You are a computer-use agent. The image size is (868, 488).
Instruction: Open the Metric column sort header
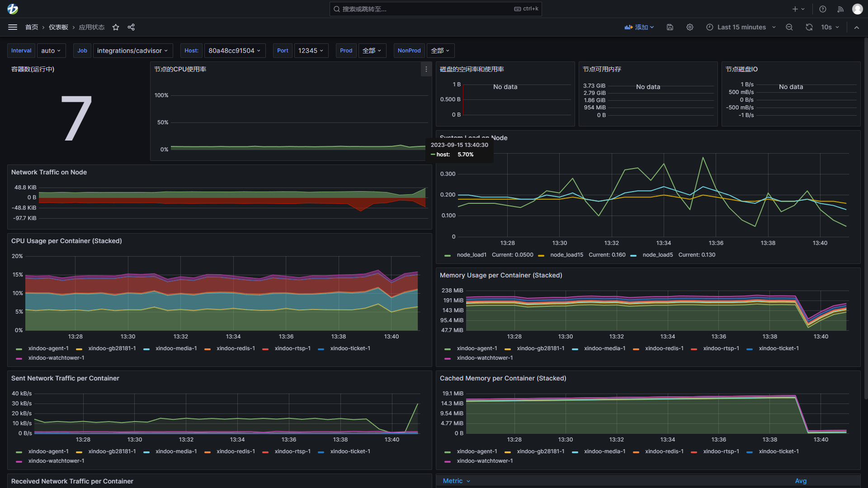[x=457, y=481]
